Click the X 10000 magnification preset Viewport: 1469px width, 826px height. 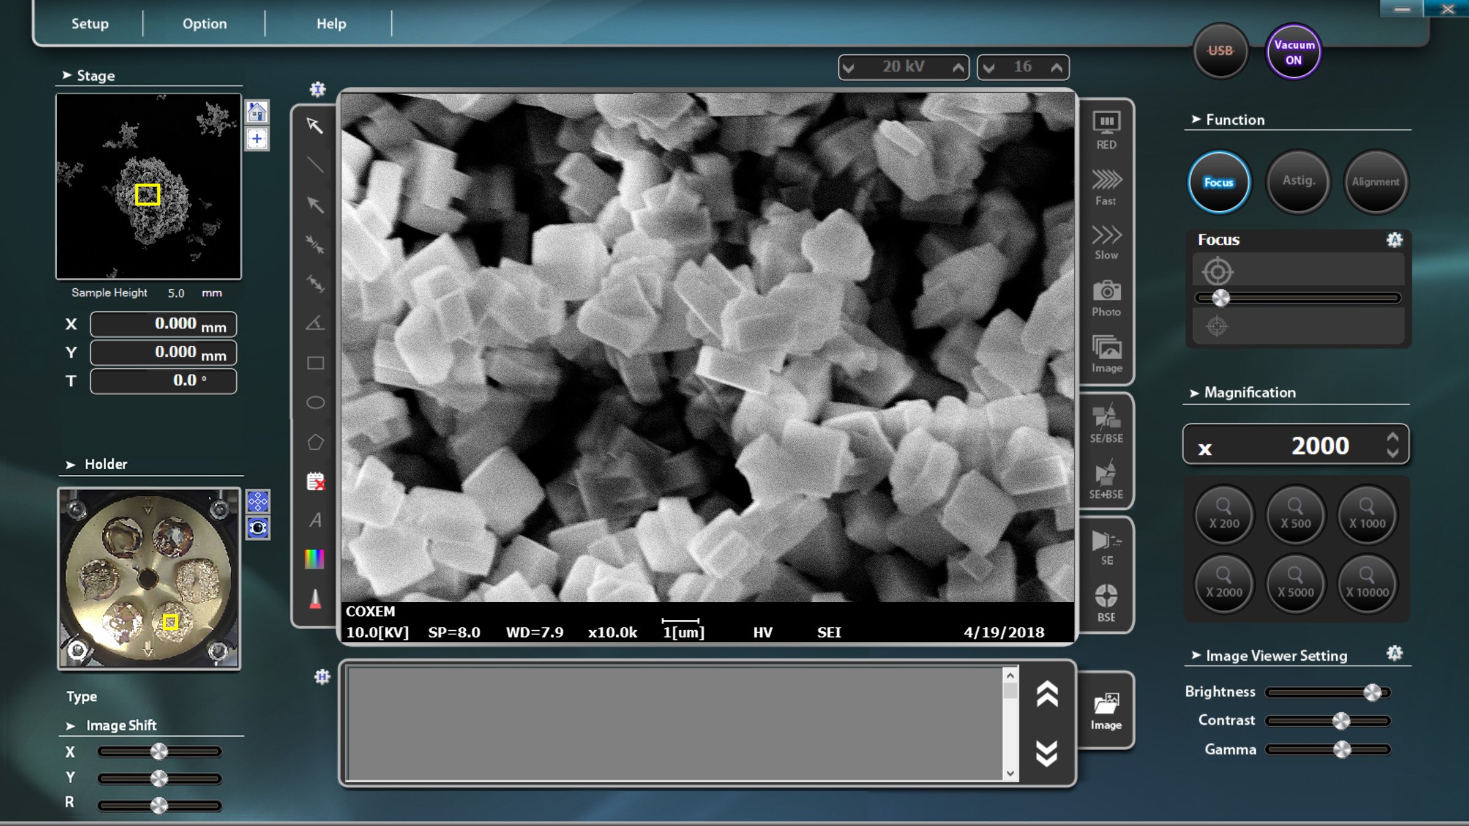pos(1367,583)
